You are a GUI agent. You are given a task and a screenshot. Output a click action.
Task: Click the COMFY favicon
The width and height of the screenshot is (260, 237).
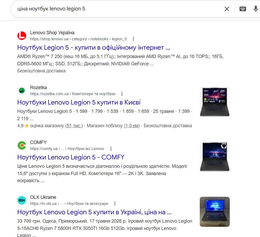coord(22,145)
